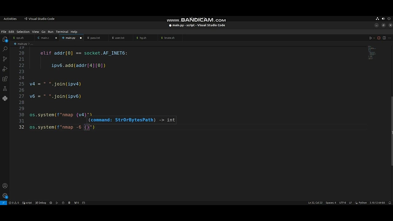Click the code minimap preview

[x=372, y=52]
